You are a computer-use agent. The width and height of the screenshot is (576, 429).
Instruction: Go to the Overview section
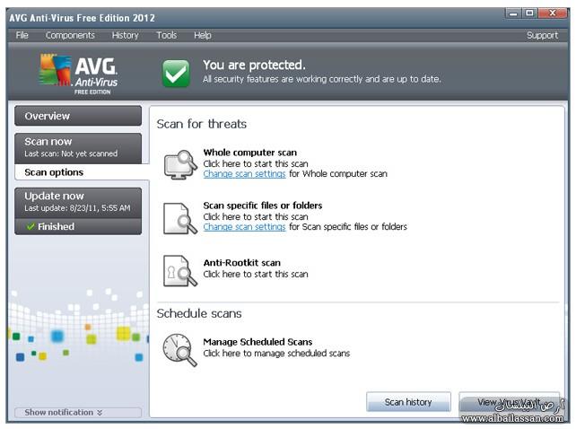coord(78,116)
